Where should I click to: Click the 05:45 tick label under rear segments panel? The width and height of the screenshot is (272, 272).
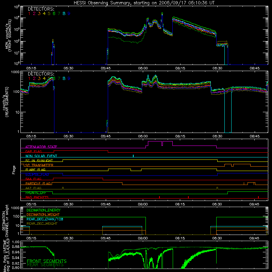coord(106,136)
